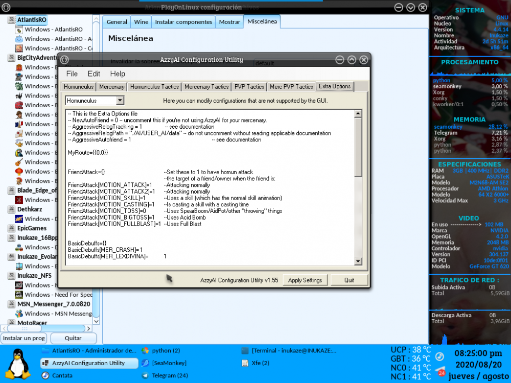The height and width of the screenshot is (383, 511).
Task: Select the MSN_Messenger_7.0.0820 virtual drive
Action: (x=53, y=304)
